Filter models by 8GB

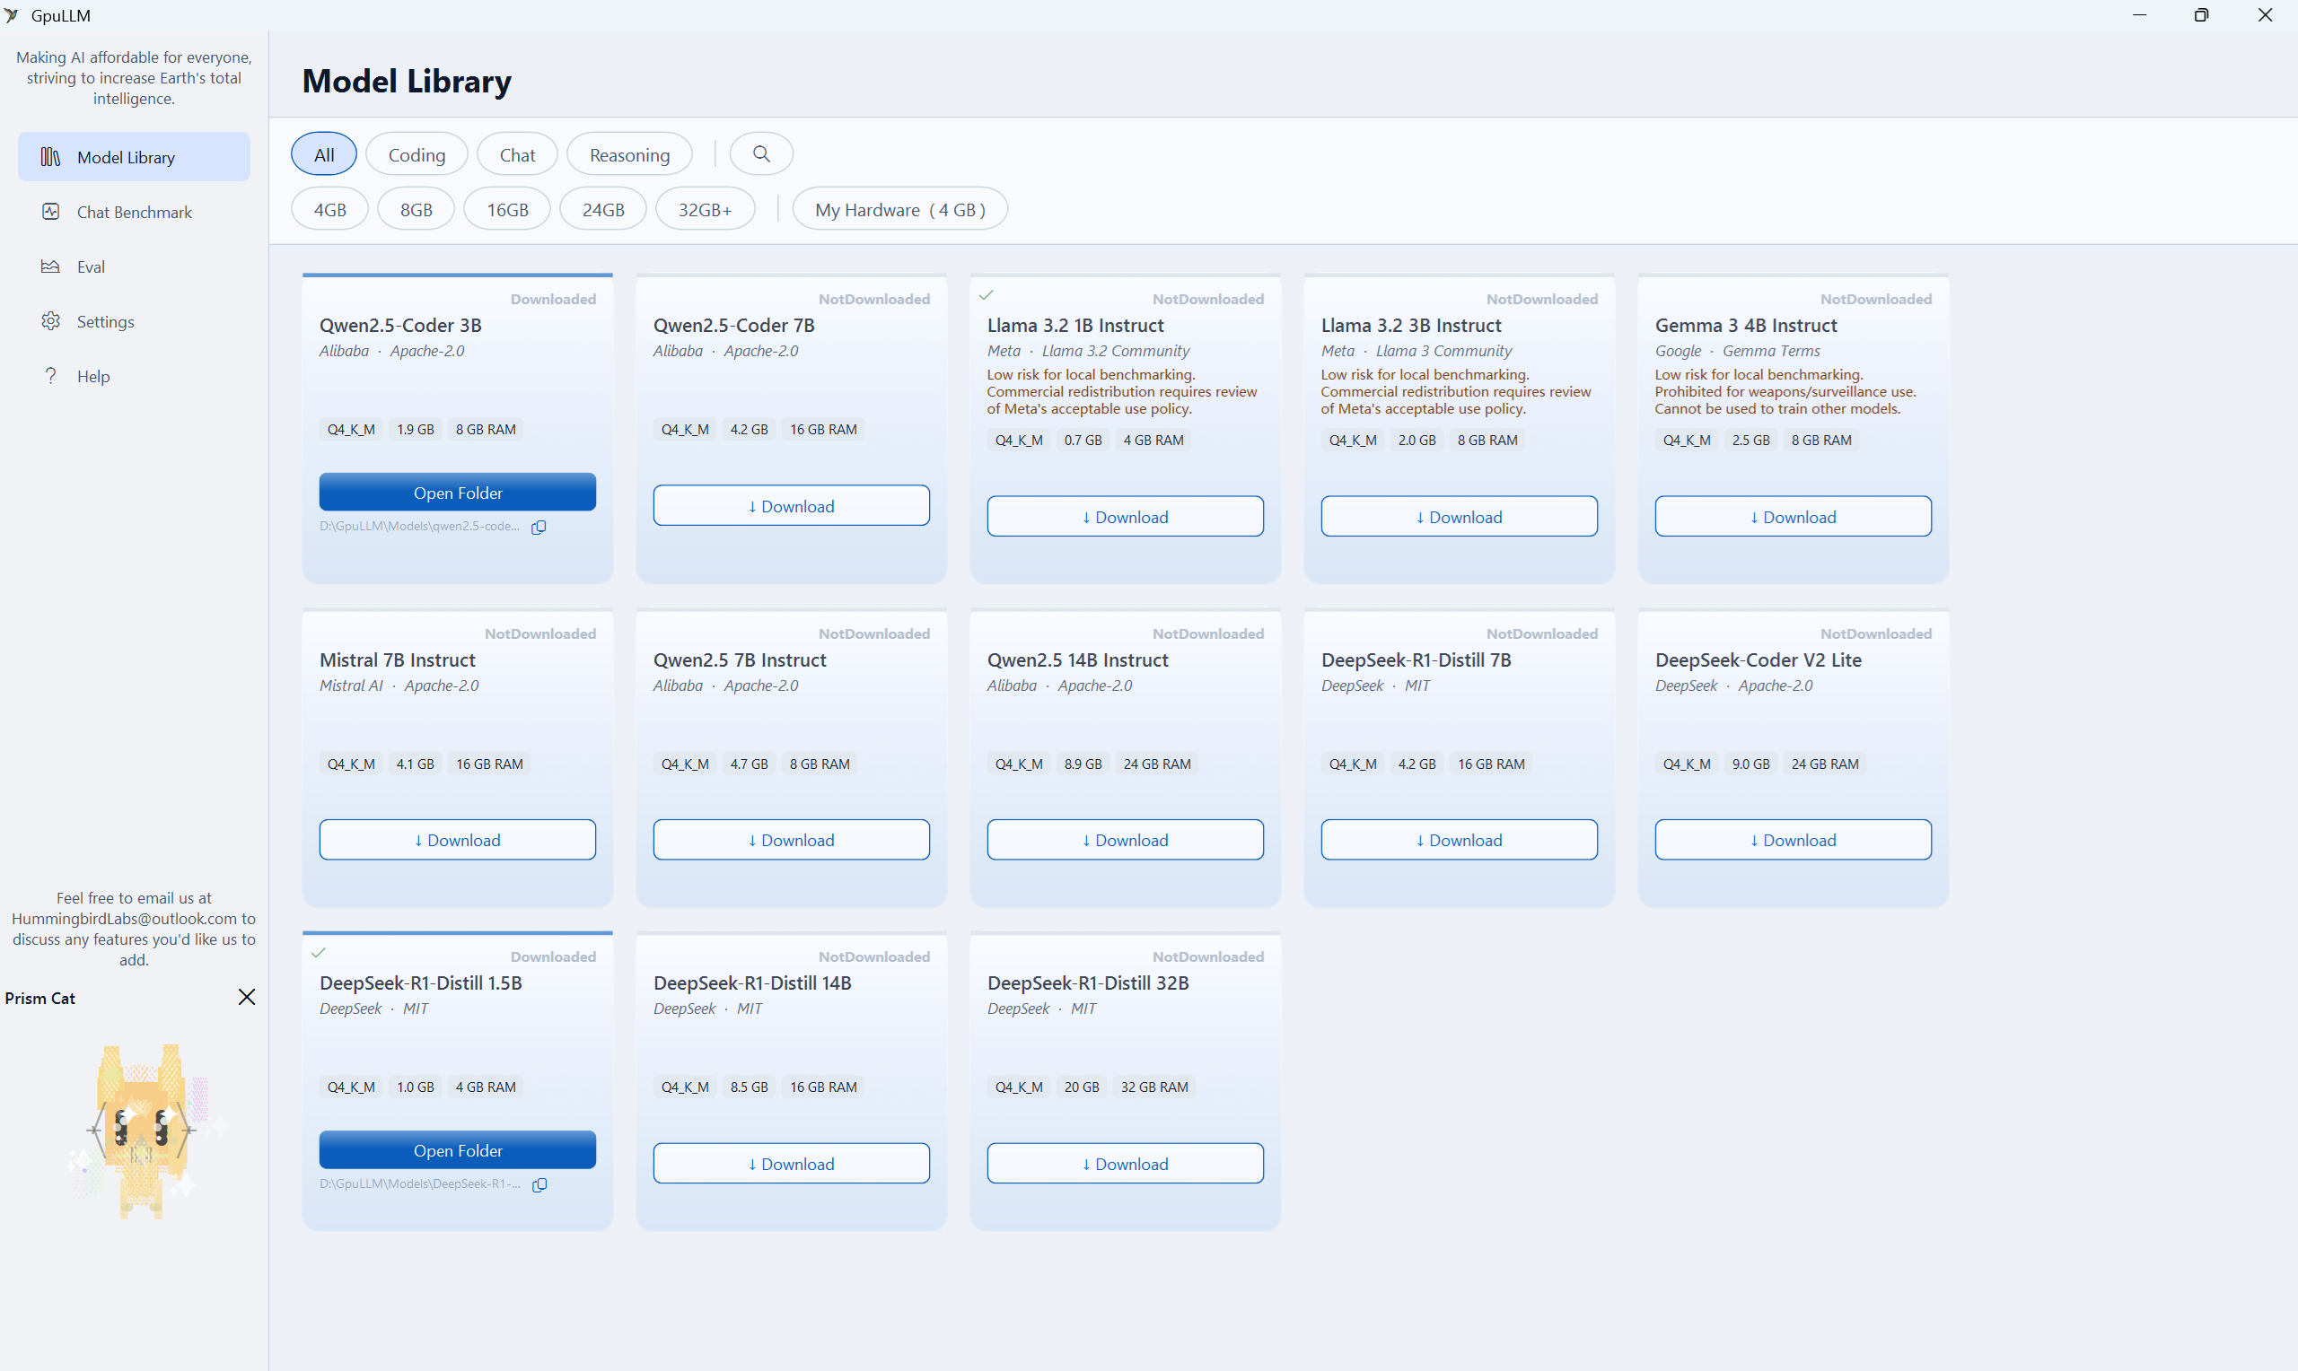coord(416,209)
